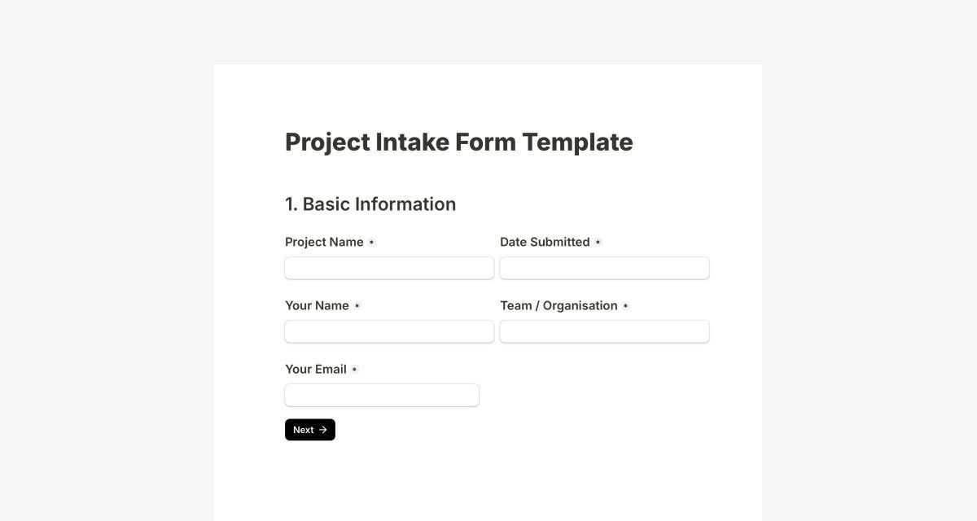
Task: Click the required asterisk beside Project Name
Action: point(373,241)
